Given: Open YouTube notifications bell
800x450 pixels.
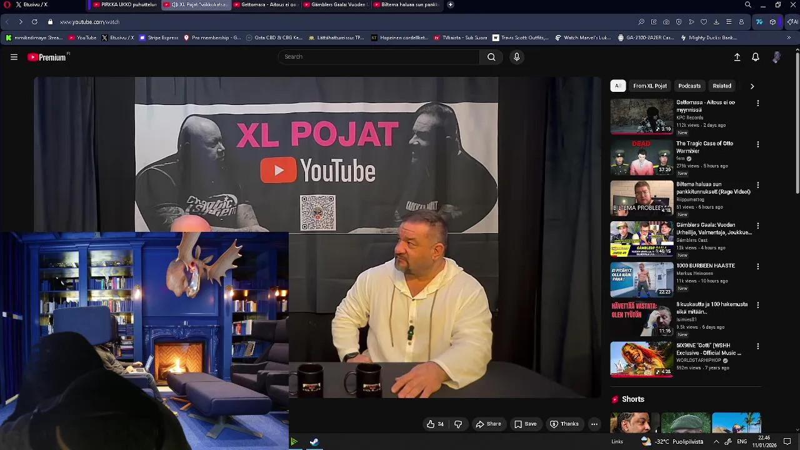Looking at the screenshot, I should click(x=755, y=57).
